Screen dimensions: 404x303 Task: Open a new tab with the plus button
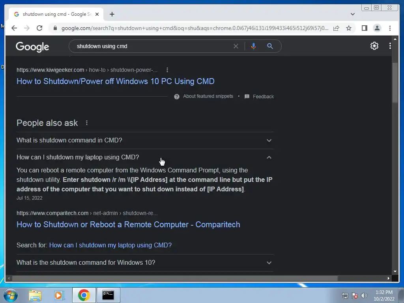(x=112, y=14)
